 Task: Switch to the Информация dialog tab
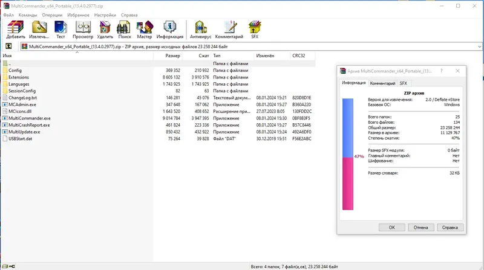tap(354, 83)
